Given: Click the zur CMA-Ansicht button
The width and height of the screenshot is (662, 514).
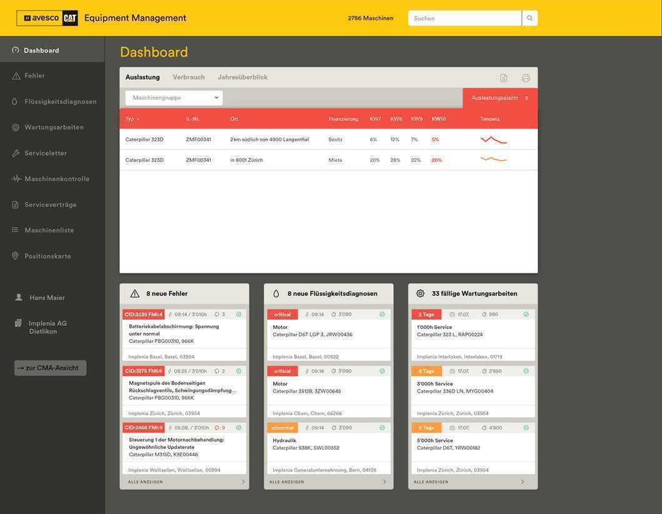Looking at the screenshot, I should coord(50,368).
